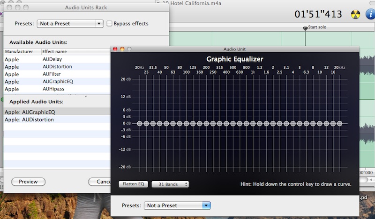The height and width of the screenshot is (219, 375).
Task: Click the 20Hz band slider handle
Action: click(x=140, y=123)
